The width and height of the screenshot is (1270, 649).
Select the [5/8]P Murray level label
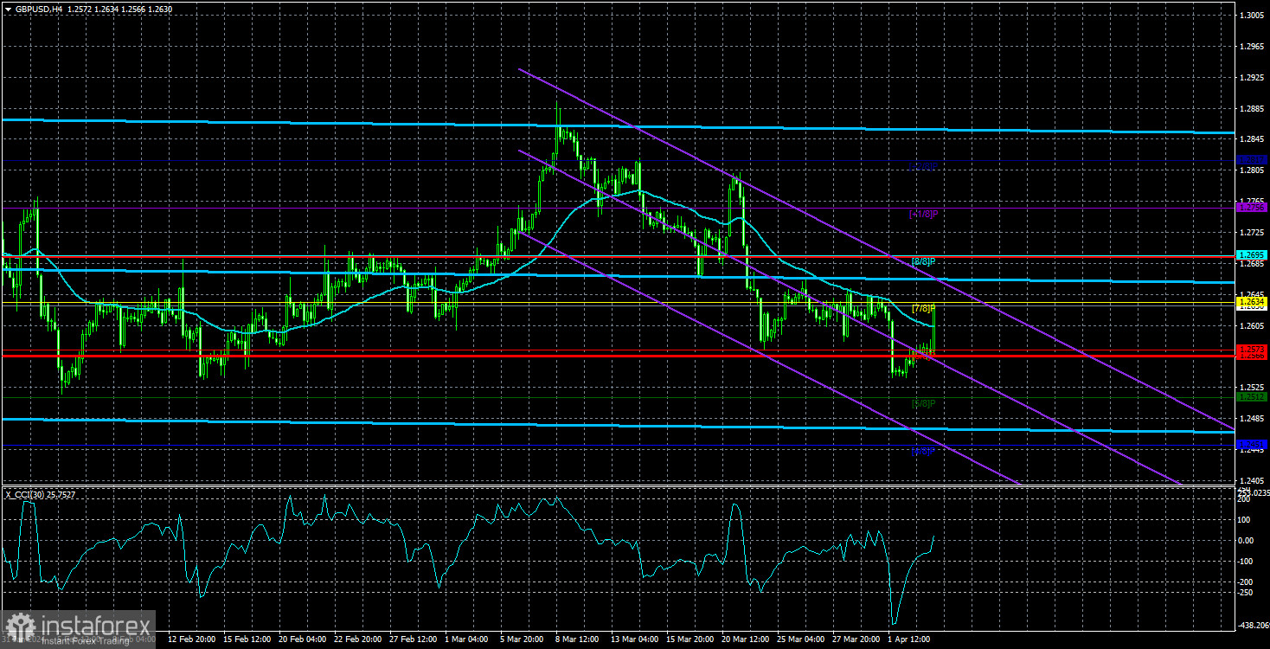tap(924, 403)
